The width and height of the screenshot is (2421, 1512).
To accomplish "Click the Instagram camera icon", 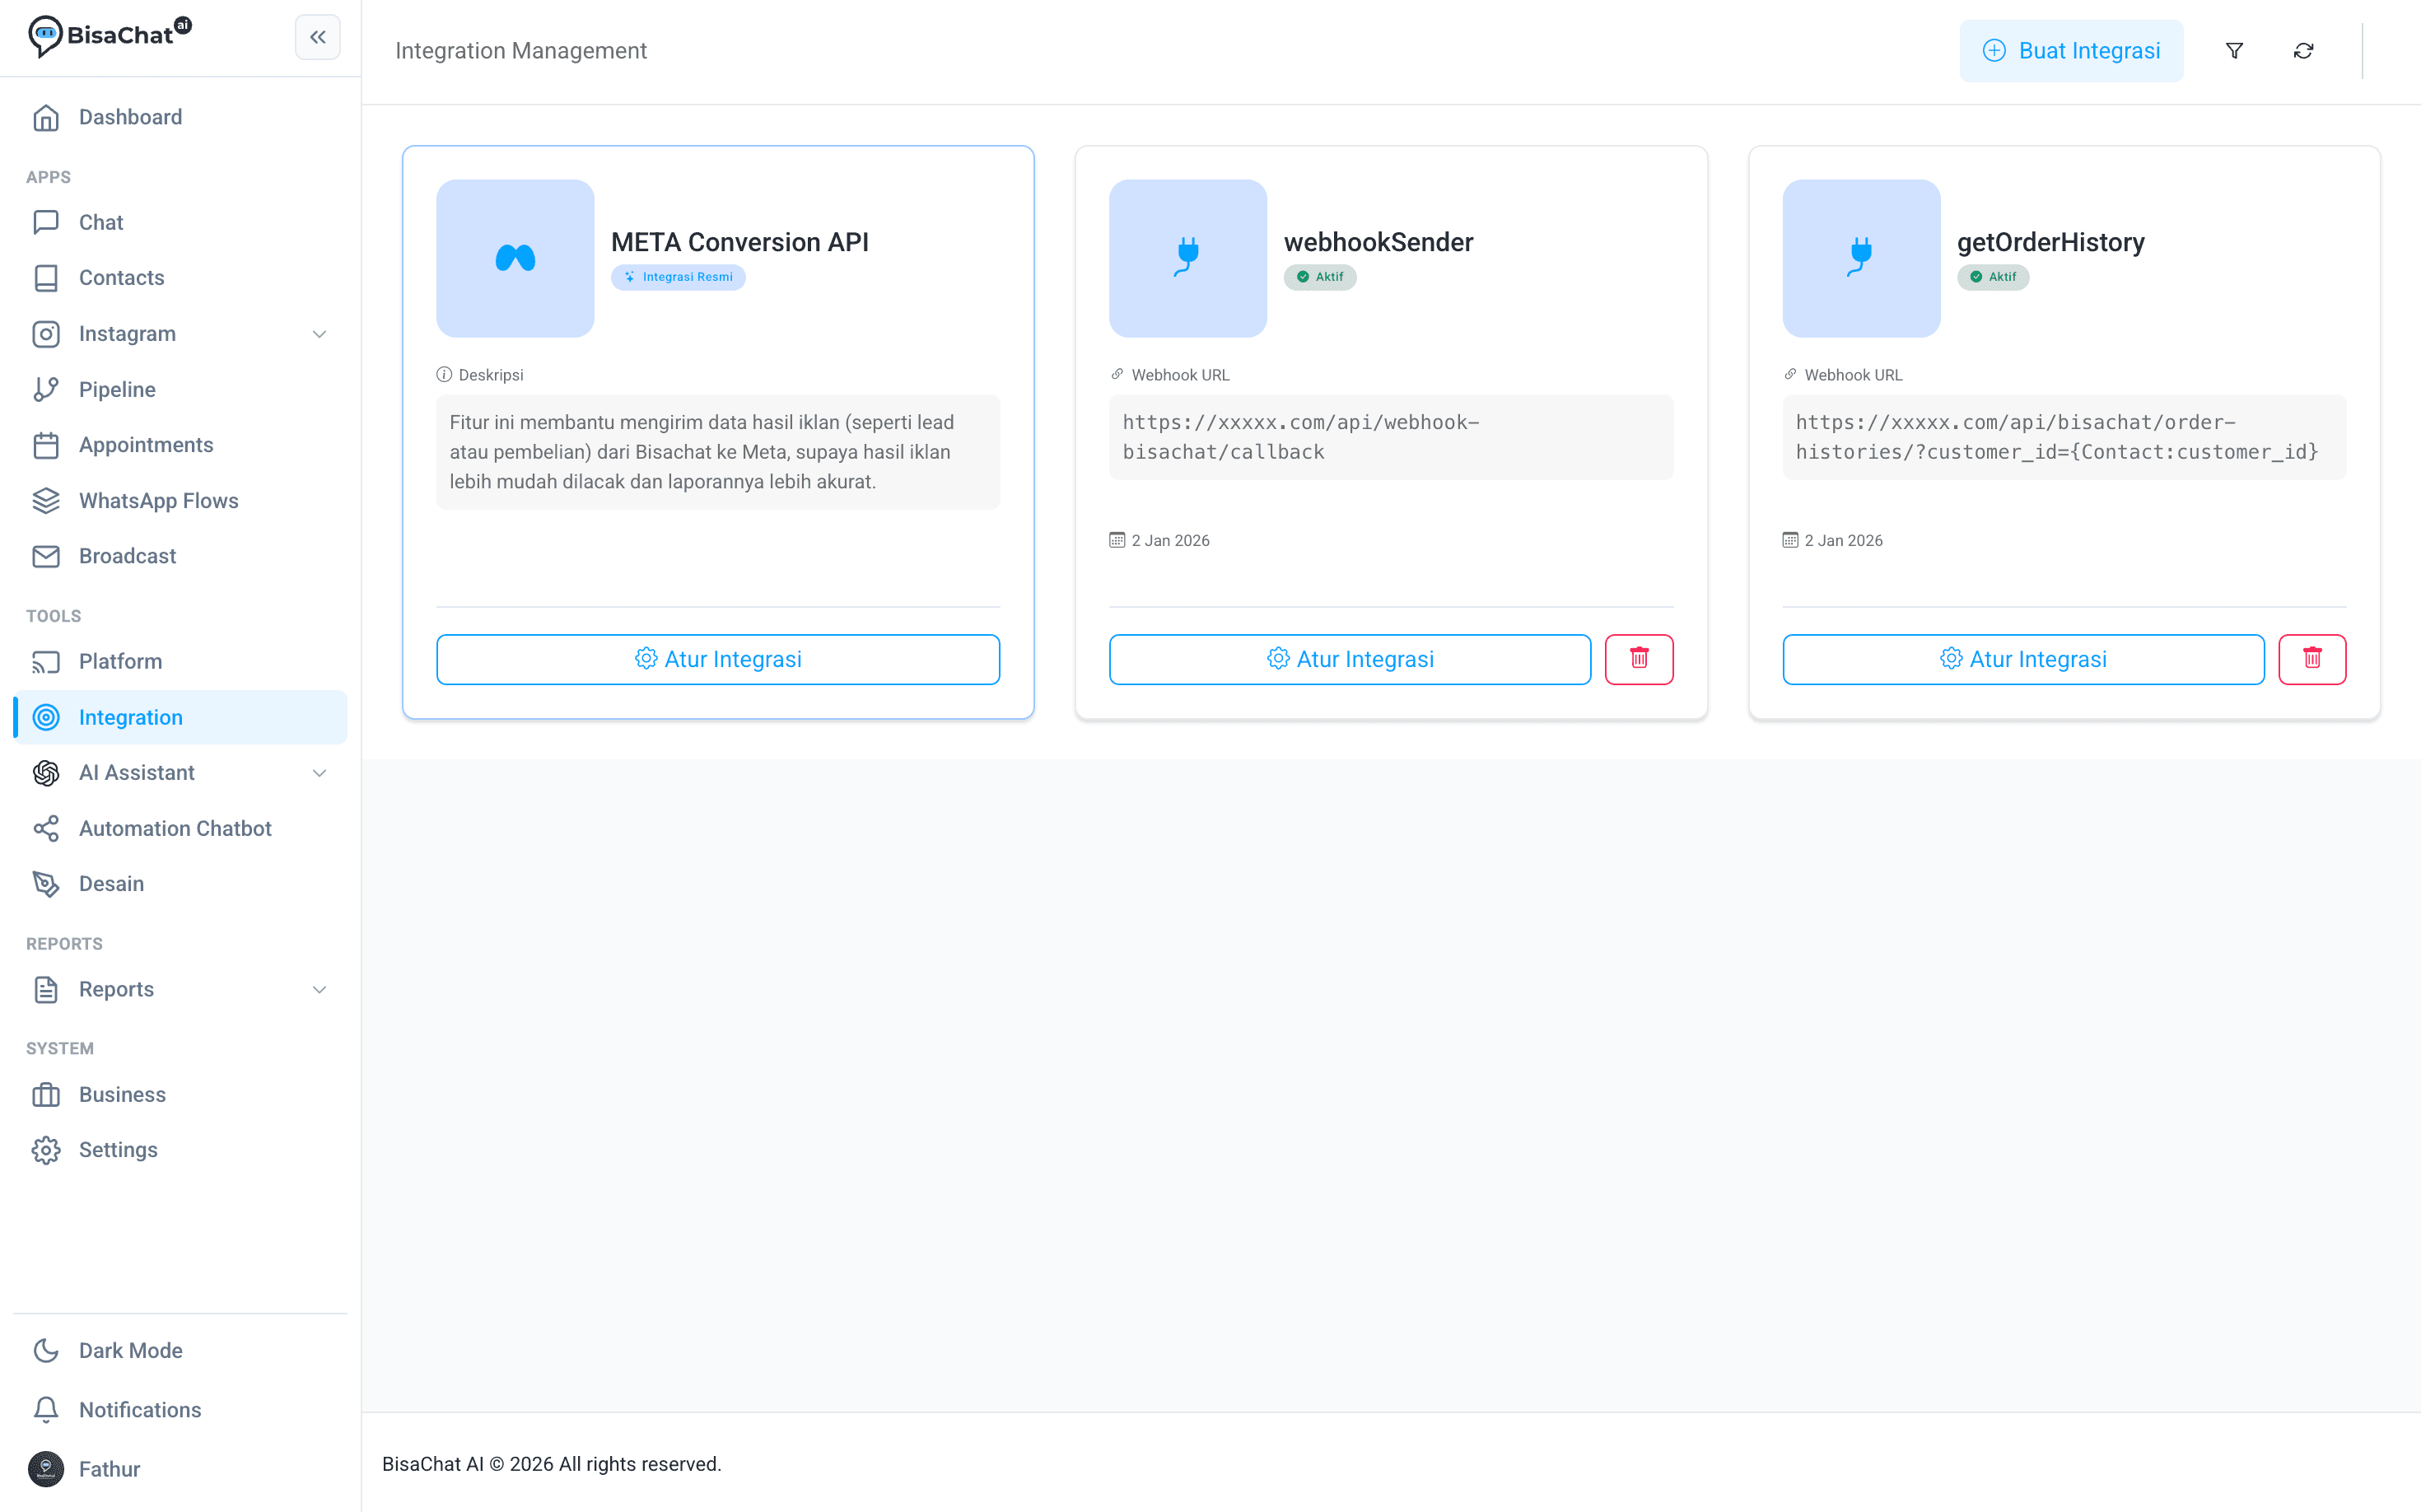I will click(46, 334).
